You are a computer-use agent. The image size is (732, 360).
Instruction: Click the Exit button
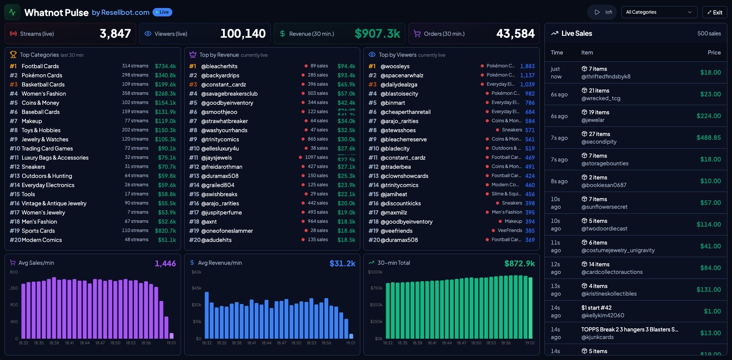coord(714,12)
